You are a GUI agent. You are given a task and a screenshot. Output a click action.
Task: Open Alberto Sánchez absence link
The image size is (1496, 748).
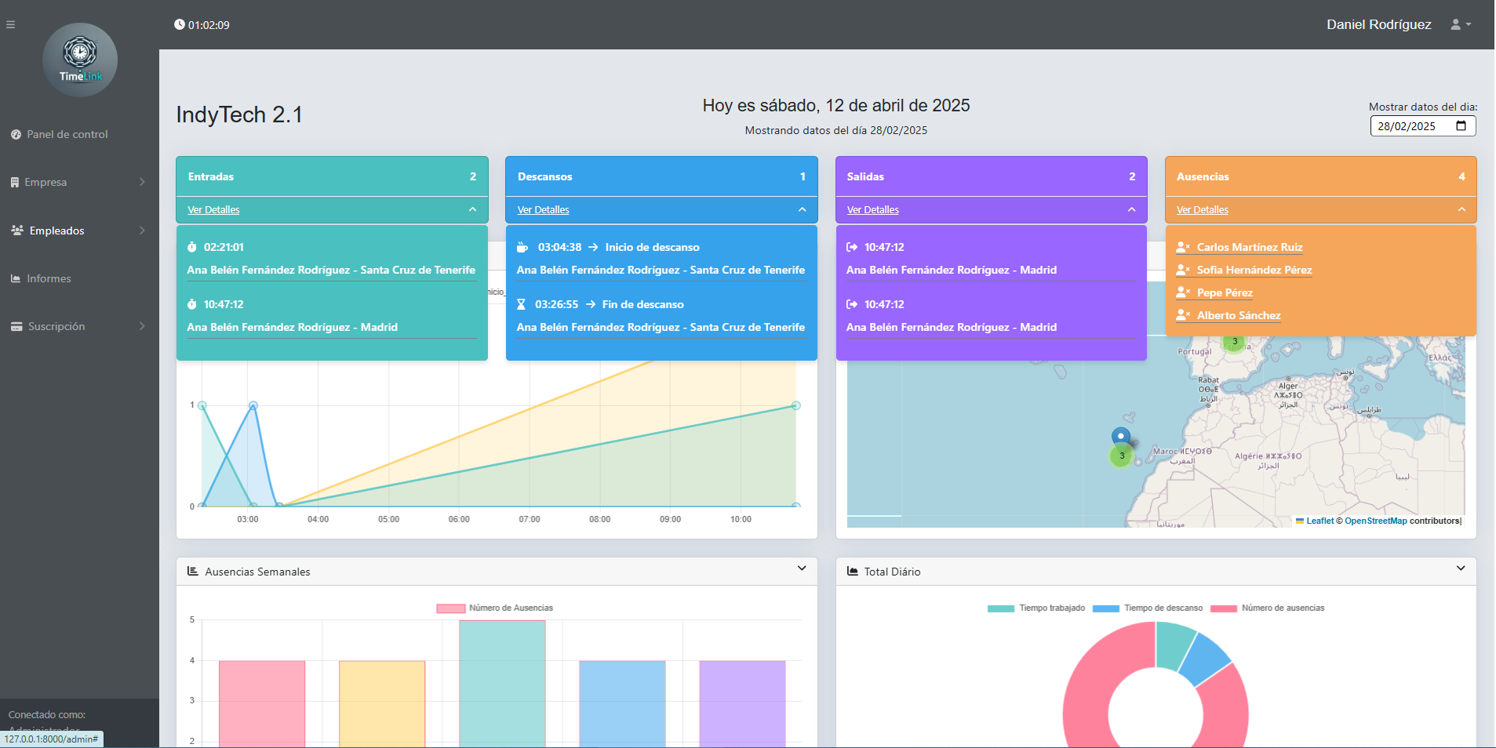click(1239, 315)
